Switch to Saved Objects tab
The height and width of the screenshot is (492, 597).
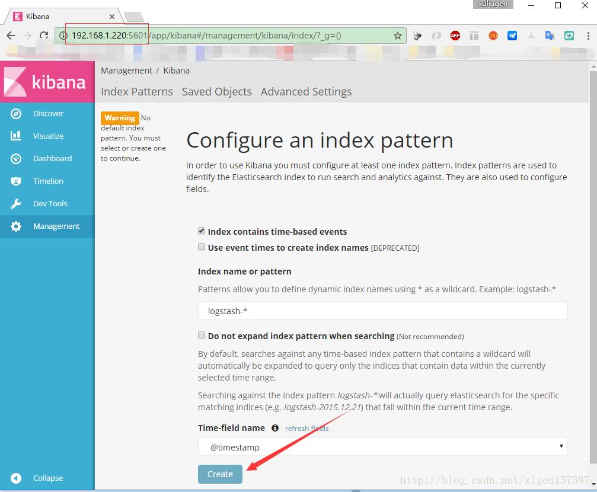(x=216, y=92)
